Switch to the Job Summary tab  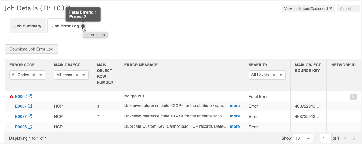[28, 26]
